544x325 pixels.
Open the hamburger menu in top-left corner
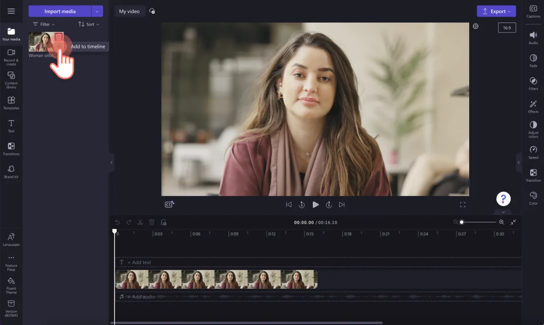[11, 11]
